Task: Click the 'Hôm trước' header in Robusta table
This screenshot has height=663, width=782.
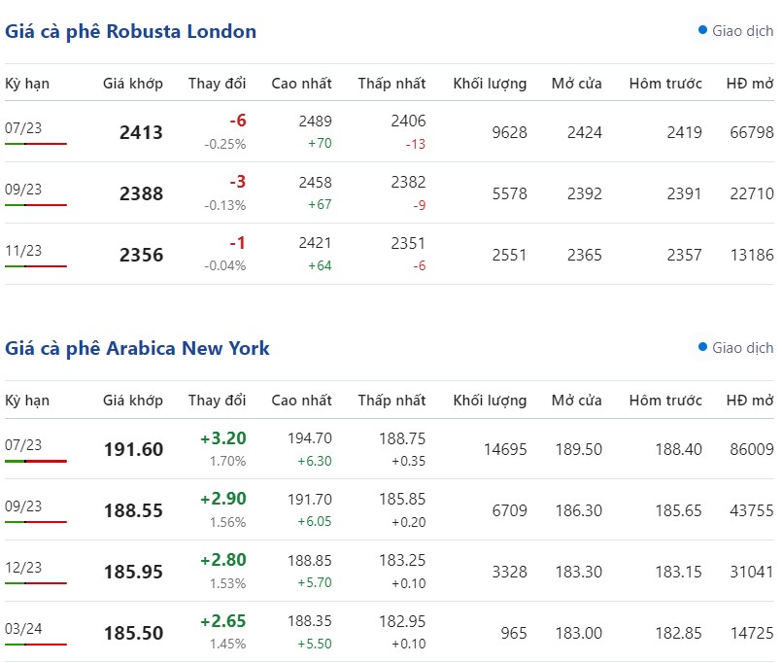Action: [665, 84]
